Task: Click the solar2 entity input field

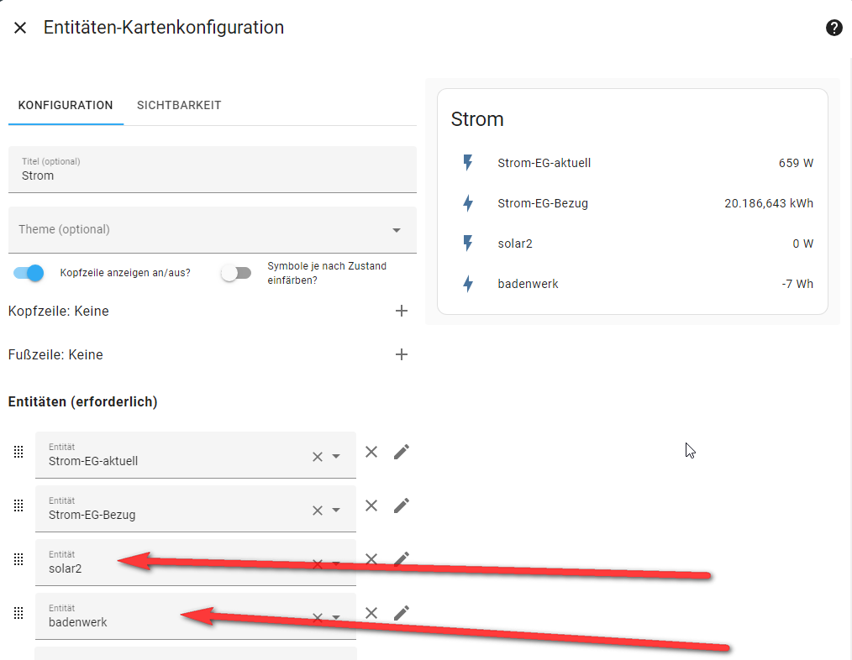Action: point(196,563)
